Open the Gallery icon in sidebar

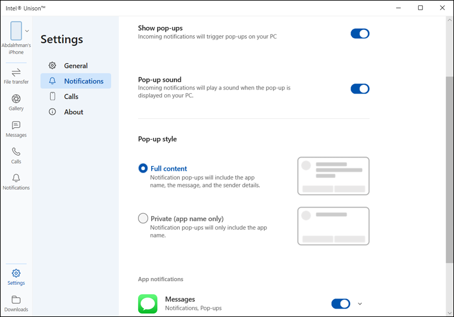coord(16,101)
